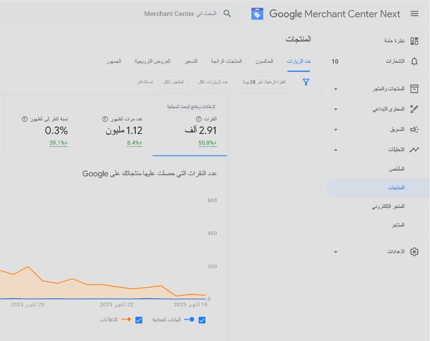Click the chart title about Google clicks

(x=149, y=173)
